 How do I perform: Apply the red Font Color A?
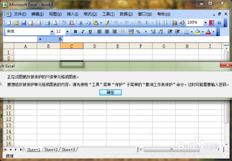(x=208, y=32)
